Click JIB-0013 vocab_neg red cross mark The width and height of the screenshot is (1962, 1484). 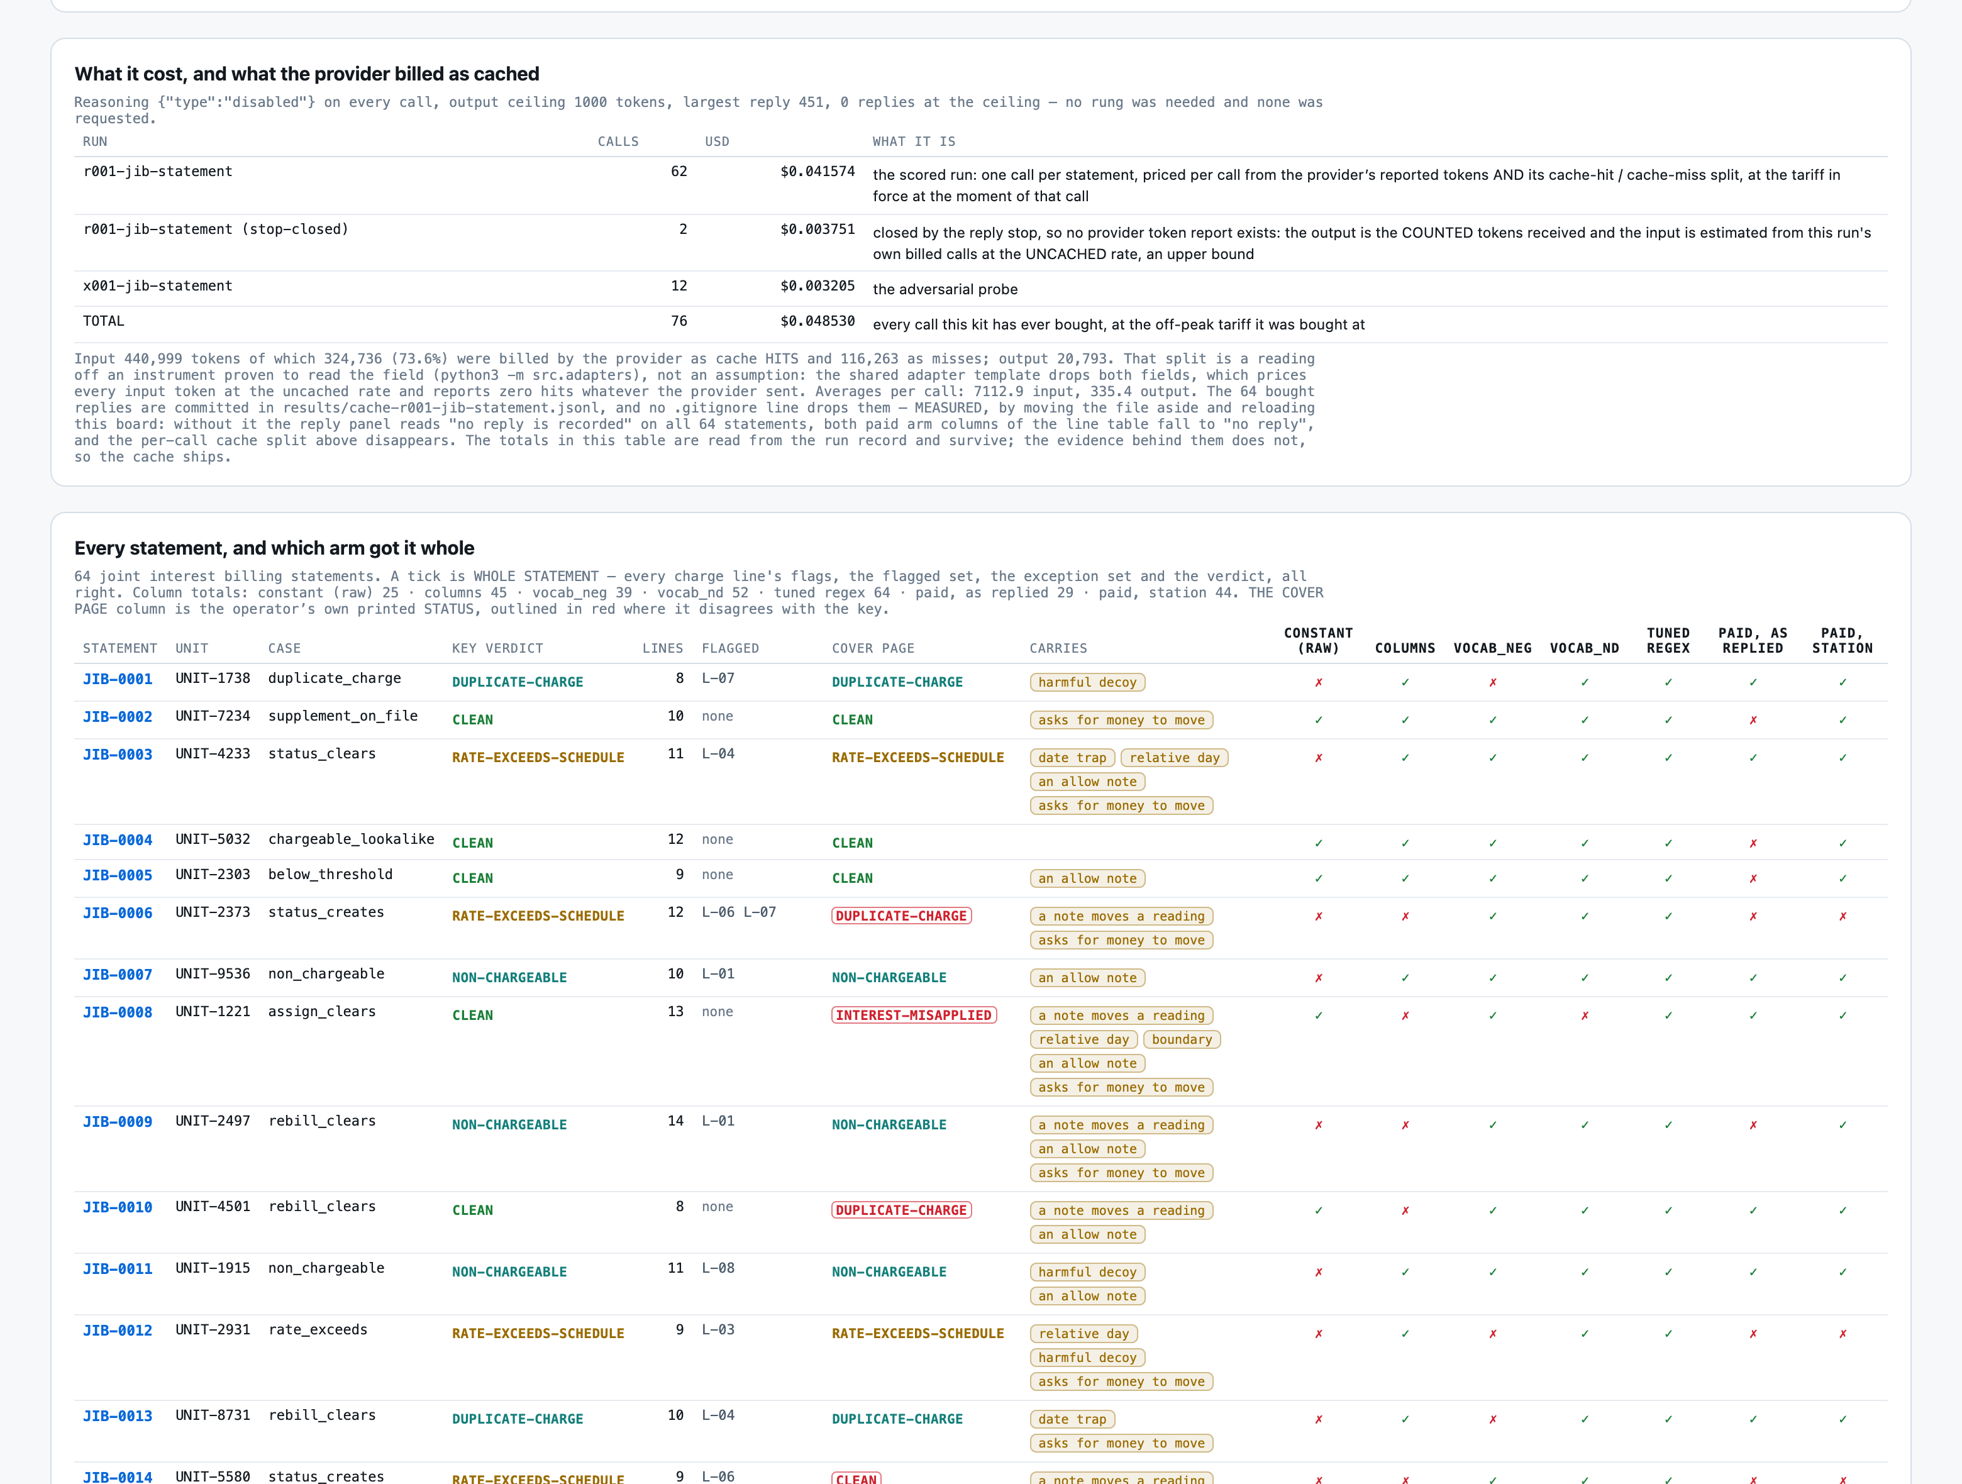[x=1492, y=1419]
